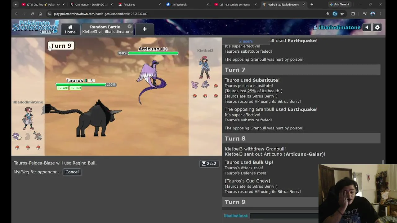The image size is (397, 223).
Task: Open ilbailodimatone user profile in header
Action: [x=337, y=28]
